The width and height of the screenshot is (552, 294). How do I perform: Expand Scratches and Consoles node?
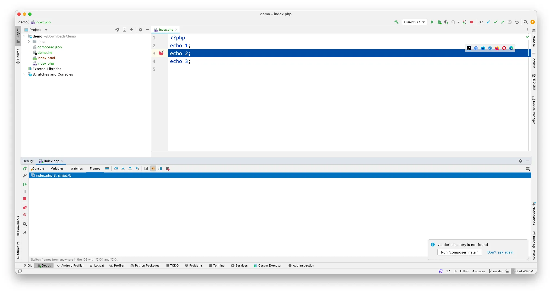tap(24, 74)
